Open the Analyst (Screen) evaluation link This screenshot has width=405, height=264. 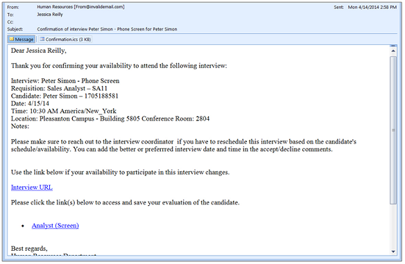tap(55, 226)
